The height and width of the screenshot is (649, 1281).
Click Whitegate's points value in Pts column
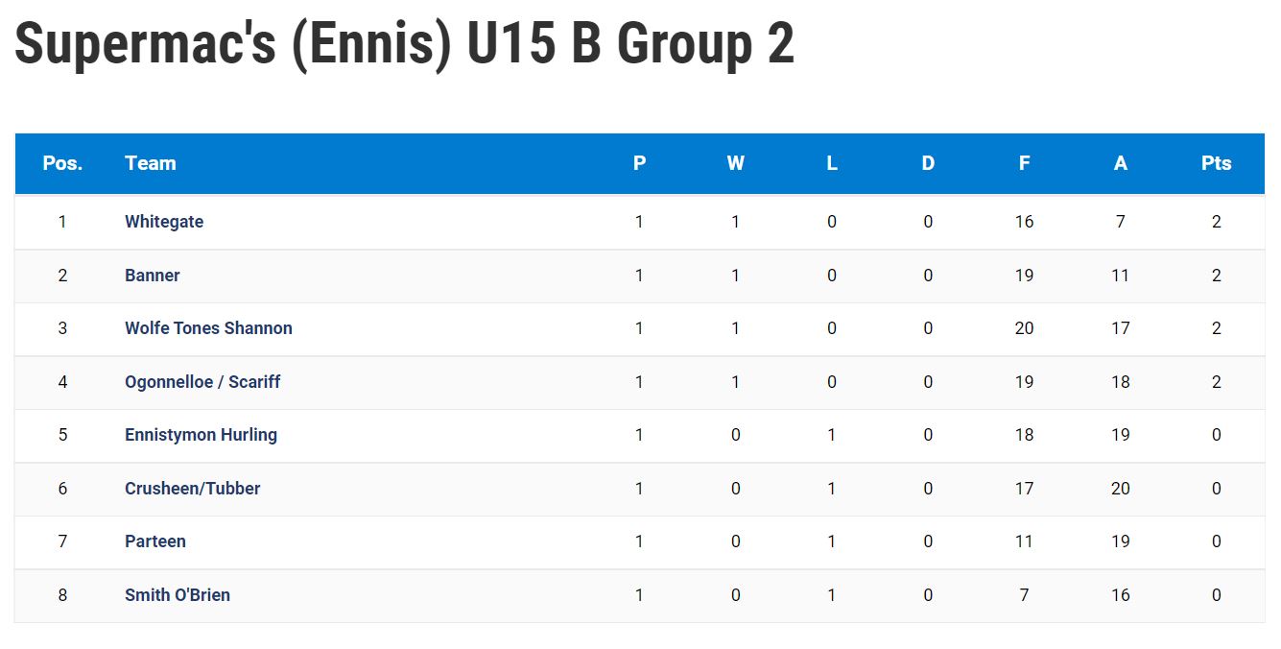point(1217,222)
